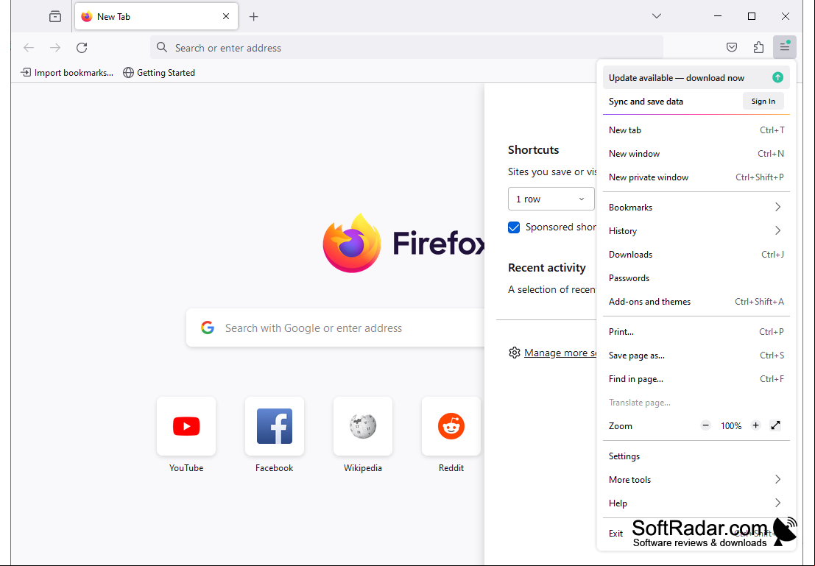The height and width of the screenshot is (566, 815).
Task: Expand the Bookmarks submenu
Action: coord(696,207)
